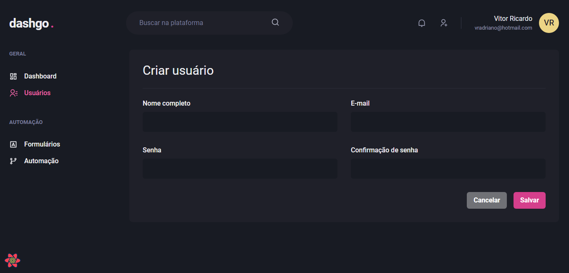Select the search magnifier icon
Screen dimensions: 569x273
tap(275, 22)
